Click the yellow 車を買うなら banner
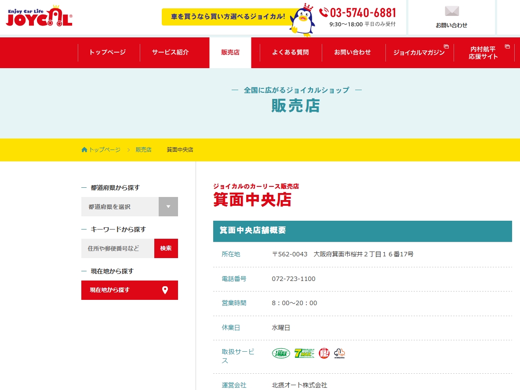Screen dimensions: 520x390 228,17
